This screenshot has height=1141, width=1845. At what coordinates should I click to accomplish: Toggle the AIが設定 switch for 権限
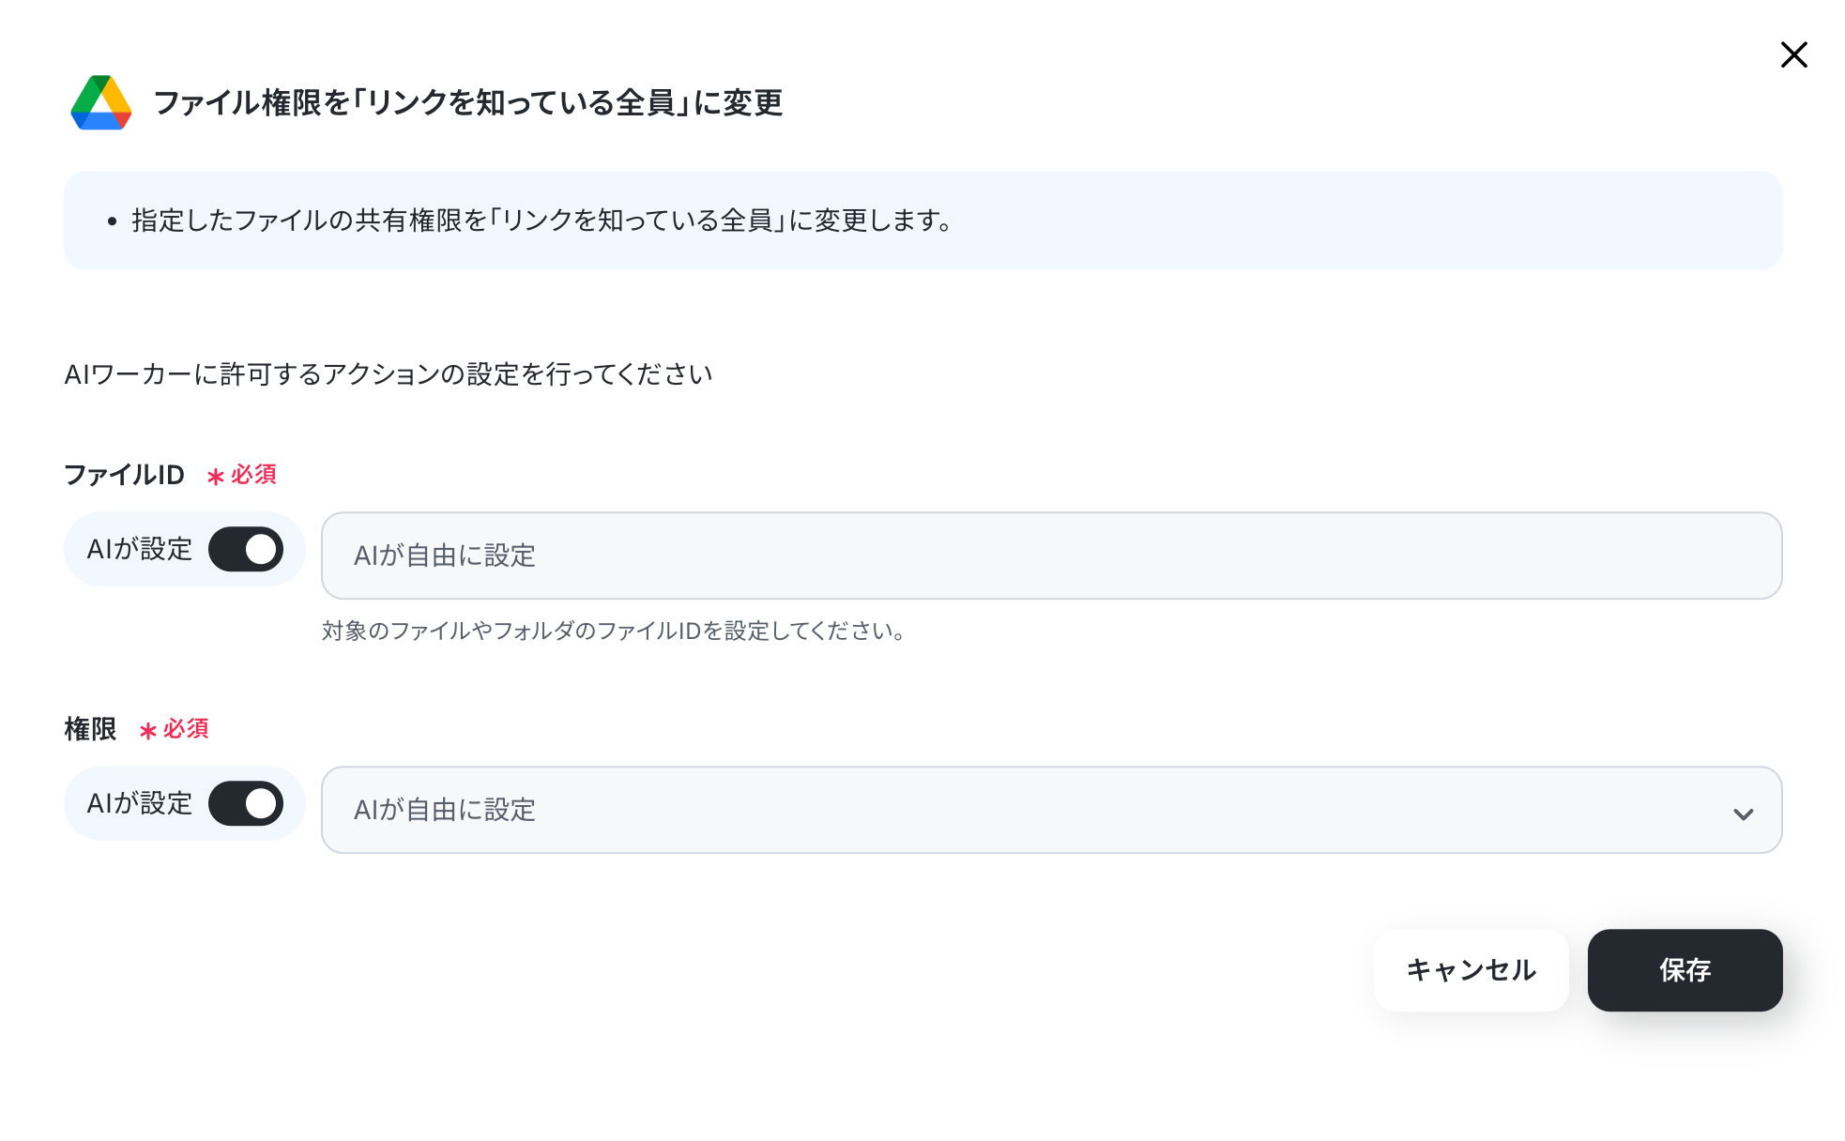(246, 804)
